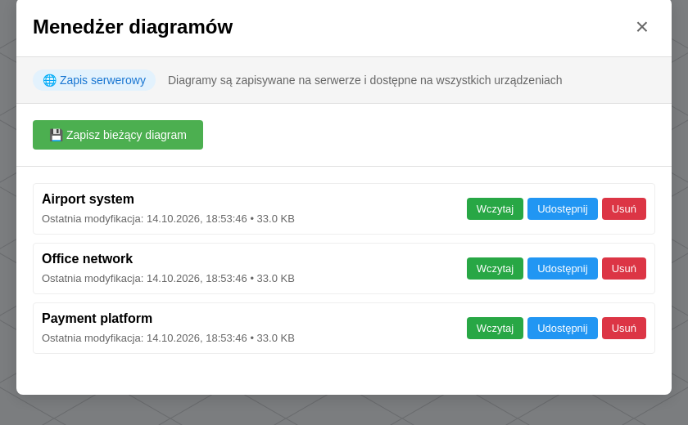Load the Payment platform diagram
Image resolution: width=688 pixels, height=425 pixels.
pyautogui.click(x=495, y=329)
